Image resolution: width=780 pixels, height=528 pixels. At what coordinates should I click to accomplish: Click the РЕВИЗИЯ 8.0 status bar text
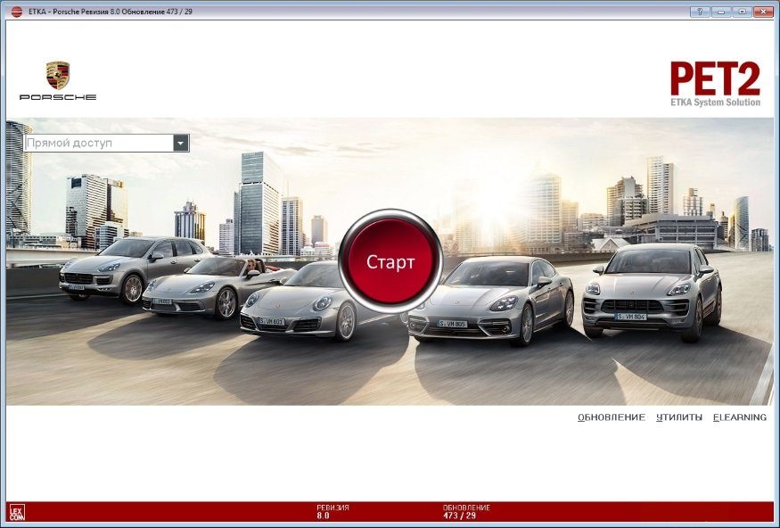point(333,511)
